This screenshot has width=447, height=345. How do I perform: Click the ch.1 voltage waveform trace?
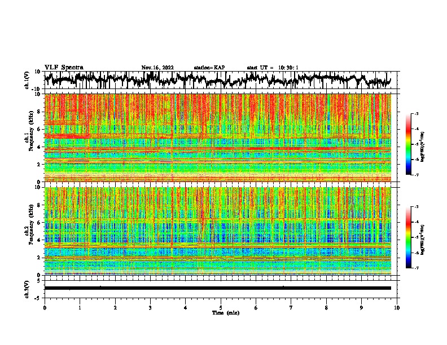[217, 79]
